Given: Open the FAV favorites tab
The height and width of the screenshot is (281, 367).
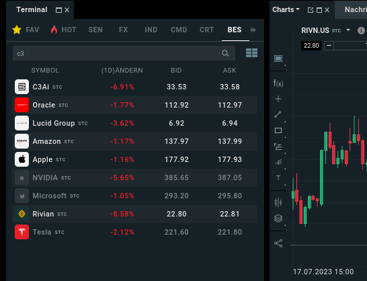Looking at the screenshot, I should click(26, 30).
